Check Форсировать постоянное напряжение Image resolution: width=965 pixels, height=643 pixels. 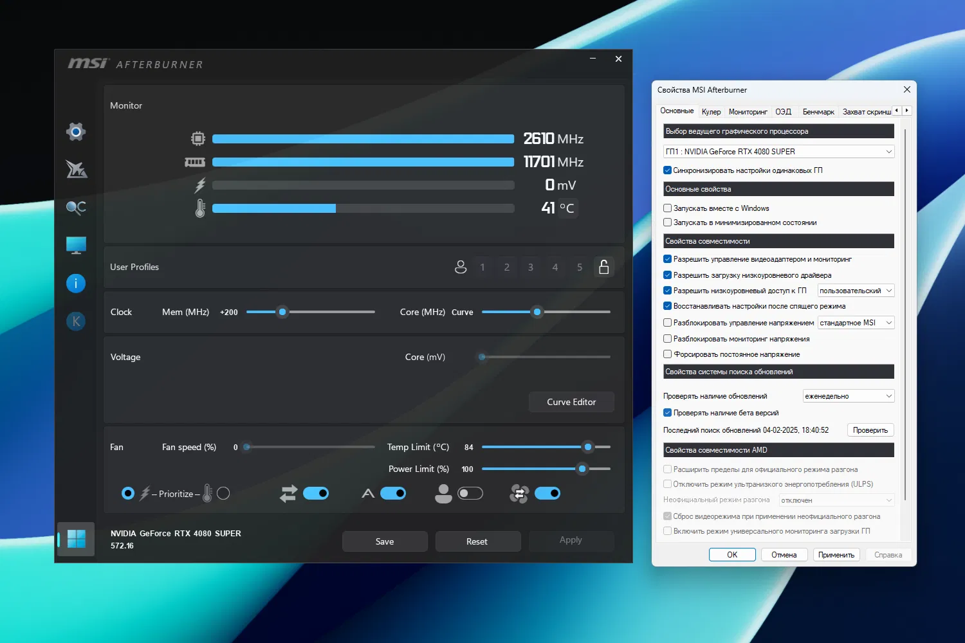click(667, 354)
